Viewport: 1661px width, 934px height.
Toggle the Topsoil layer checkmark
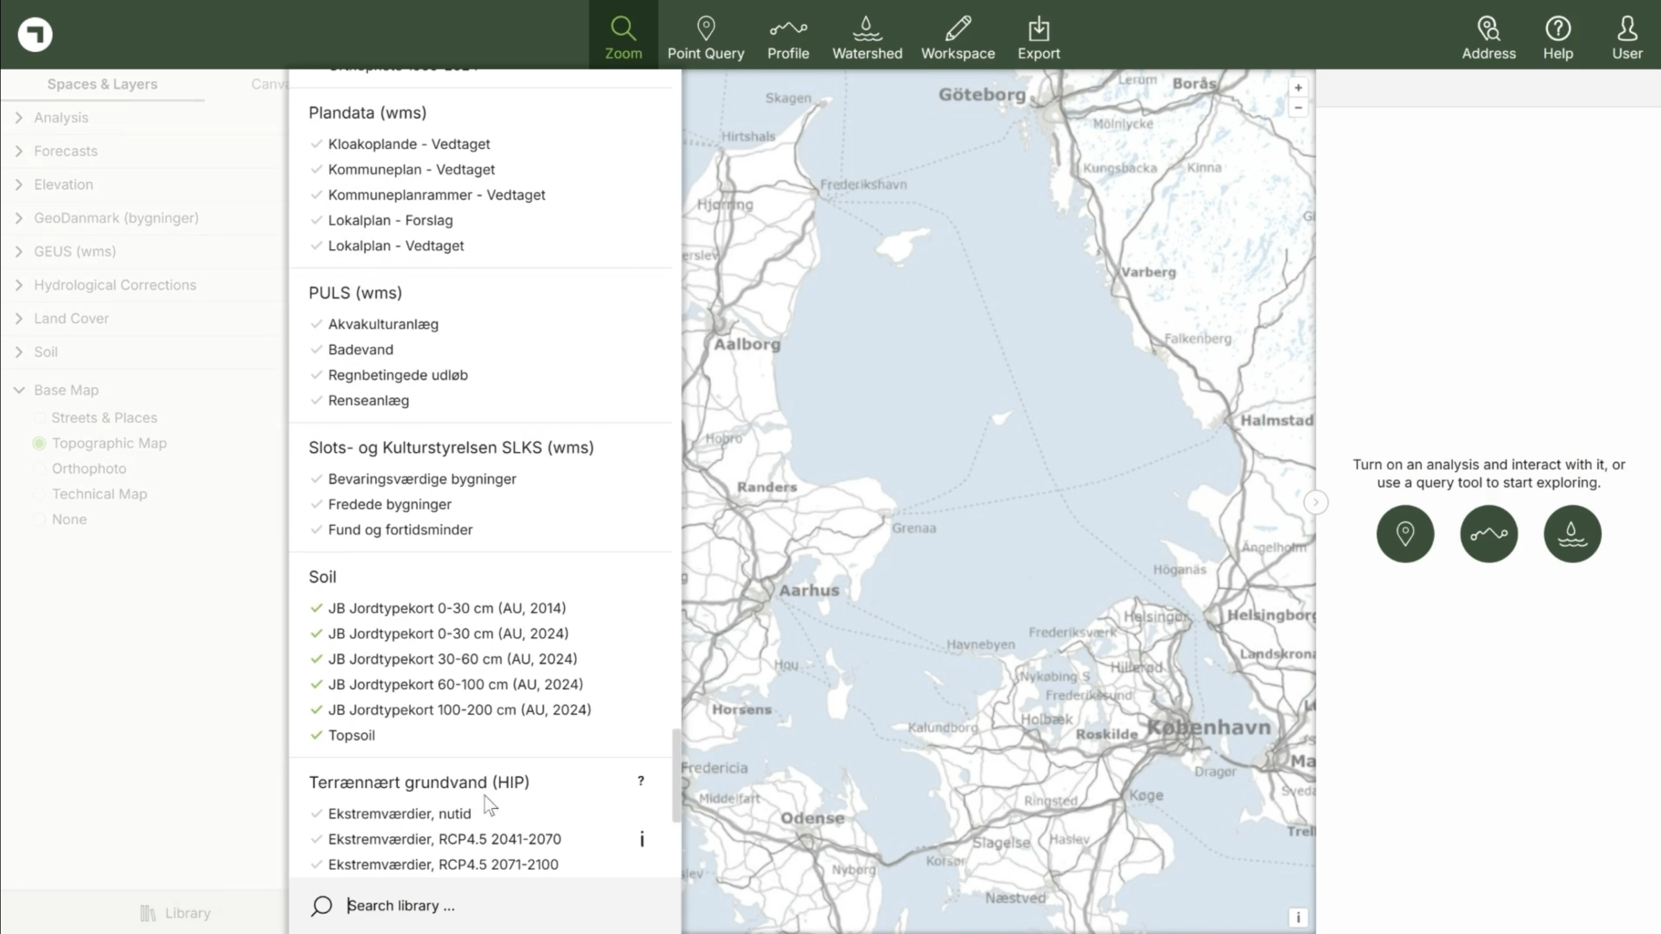point(317,735)
